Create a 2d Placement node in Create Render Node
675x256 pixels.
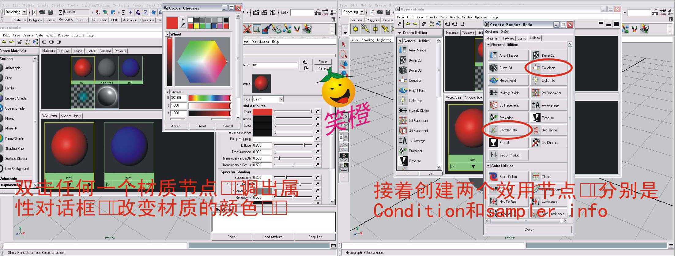(x=549, y=93)
